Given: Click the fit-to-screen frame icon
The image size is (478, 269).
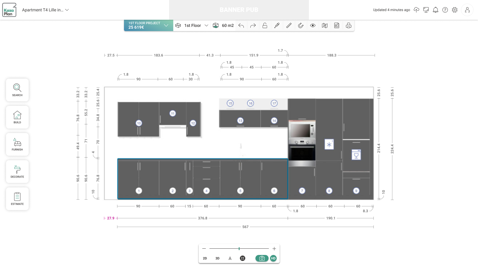Looking at the screenshot, I should click(243, 258).
